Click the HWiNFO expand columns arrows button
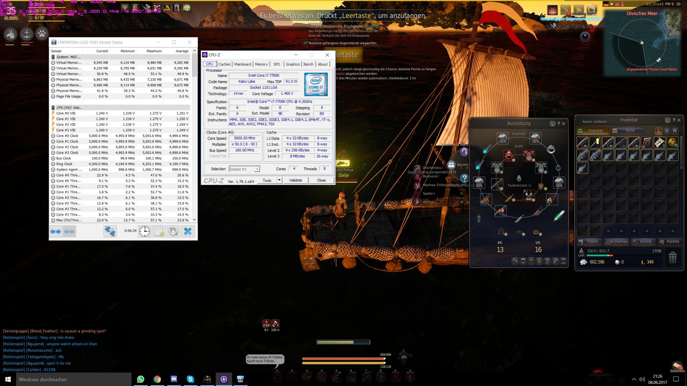Viewport: 687px width, 386px height. pos(56,231)
